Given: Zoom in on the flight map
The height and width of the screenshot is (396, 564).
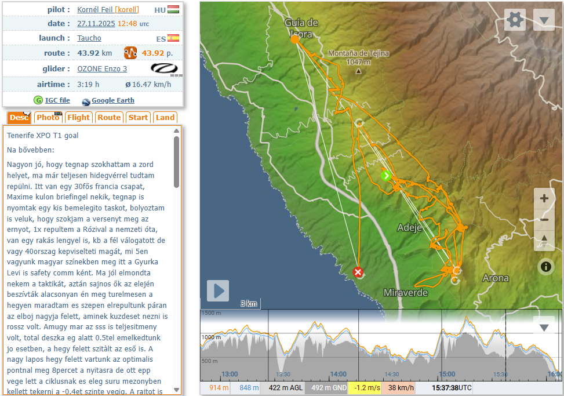Looking at the screenshot, I should pos(544,198).
